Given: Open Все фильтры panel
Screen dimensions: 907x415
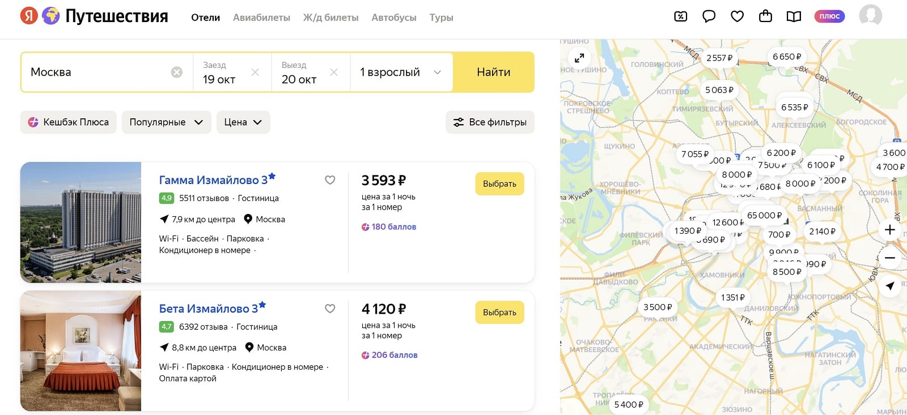Looking at the screenshot, I should point(490,122).
